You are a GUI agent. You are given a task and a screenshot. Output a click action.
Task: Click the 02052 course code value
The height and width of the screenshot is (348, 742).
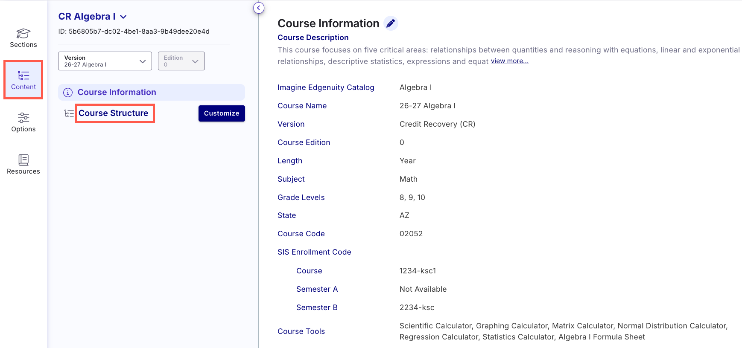click(411, 234)
